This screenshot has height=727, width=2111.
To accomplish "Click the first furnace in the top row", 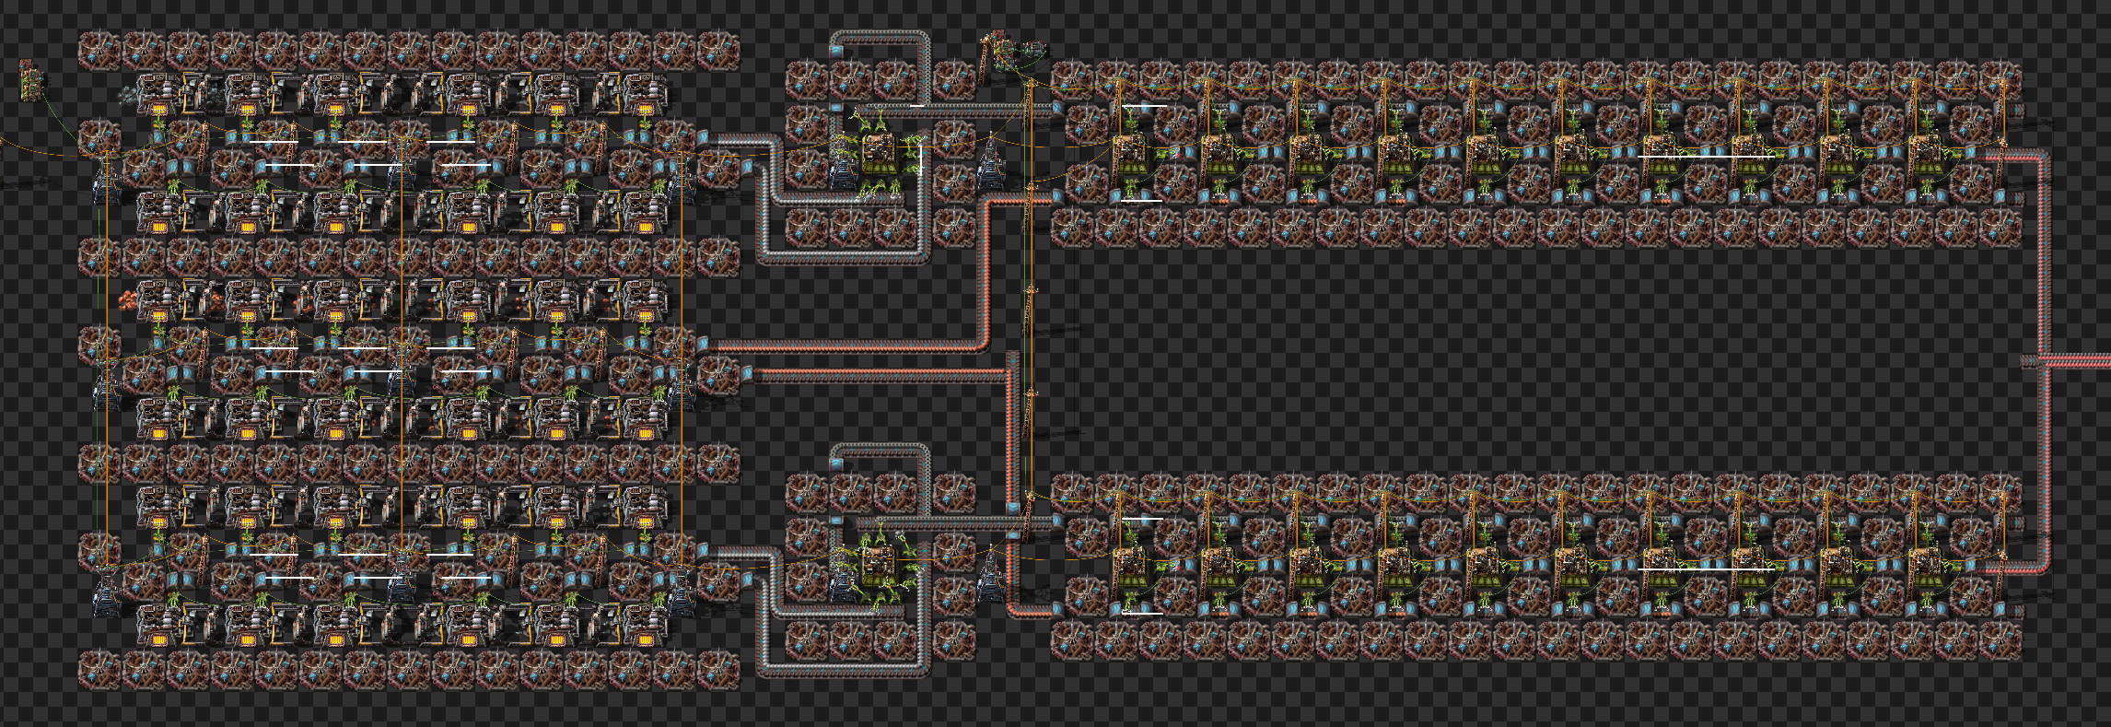I will [157, 93].
